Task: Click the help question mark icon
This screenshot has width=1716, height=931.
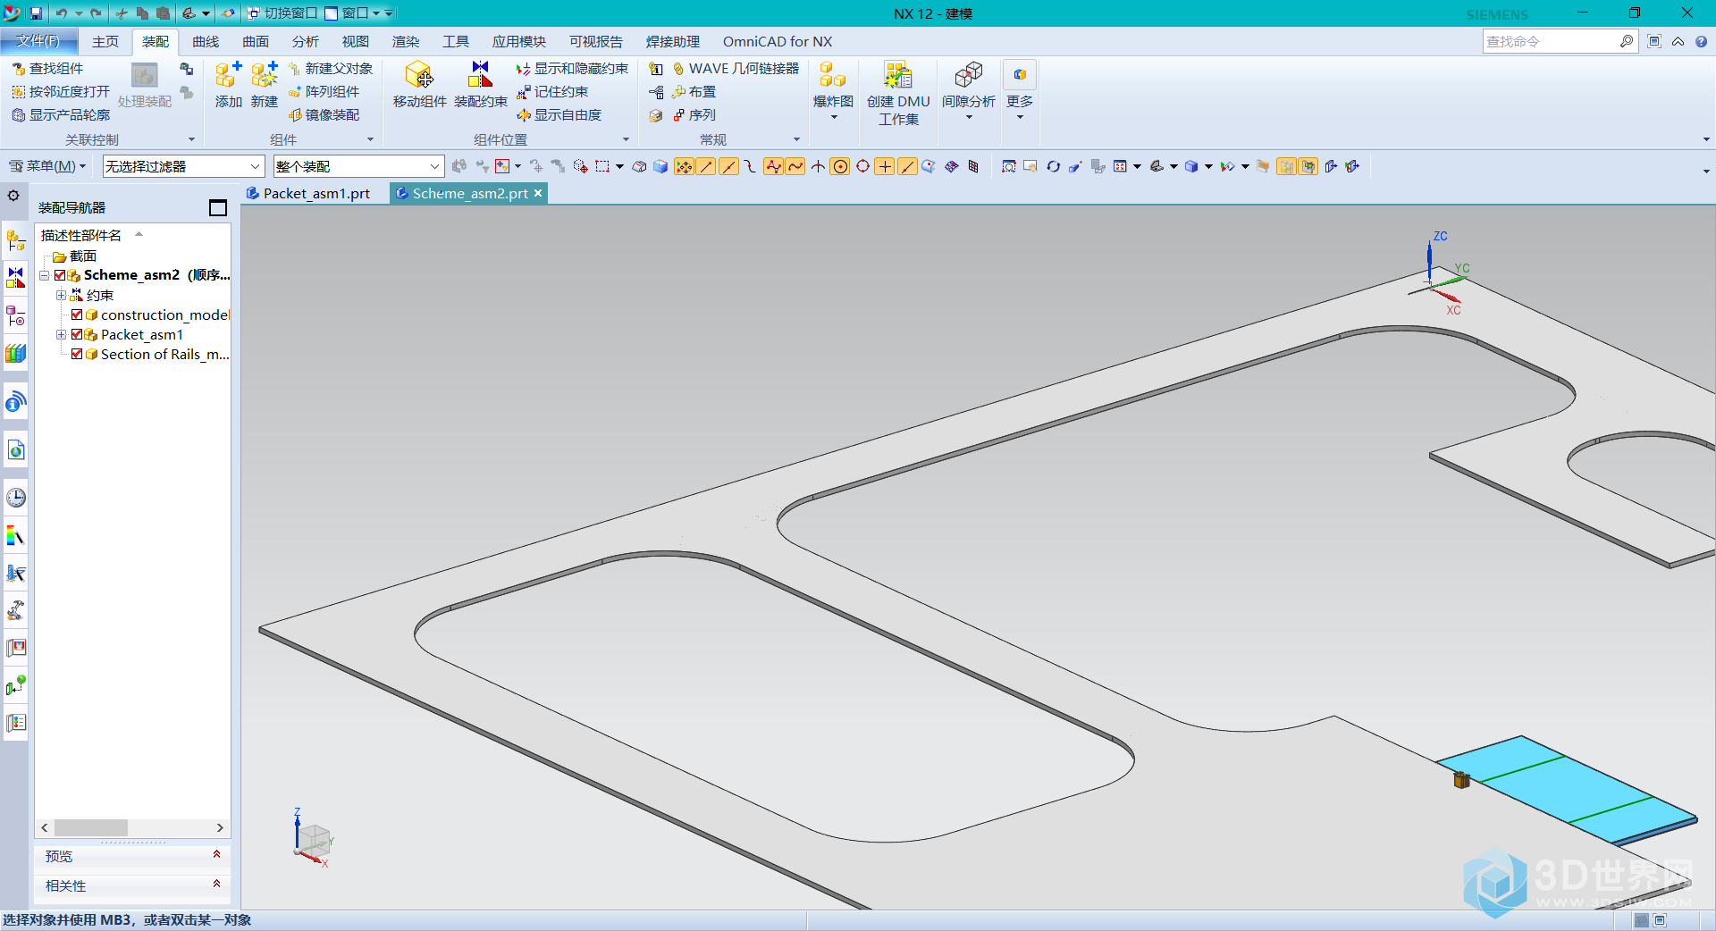Action: tap(1701, 41)
